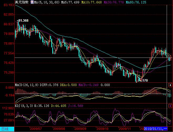Click the 2009/10 date axis label

click(103, 129)
